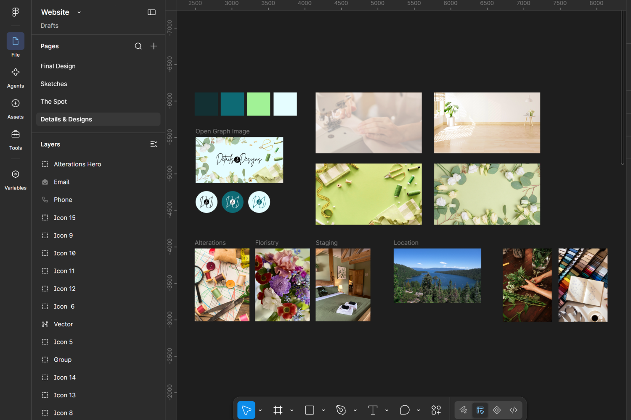Select the Staging bedroom image
Viewport: 631px width, 420px height.
coord(343,285)
